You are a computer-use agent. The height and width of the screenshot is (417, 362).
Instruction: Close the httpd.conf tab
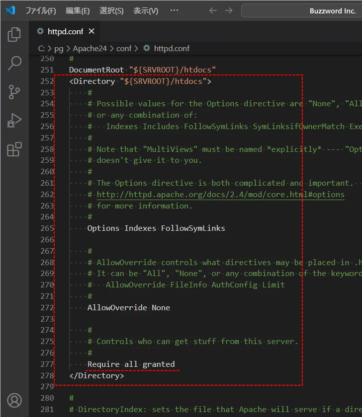(x=91, y=31)
